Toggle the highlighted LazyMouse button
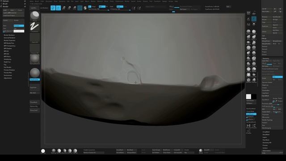286x161 pixels. (x=251, y=114)
